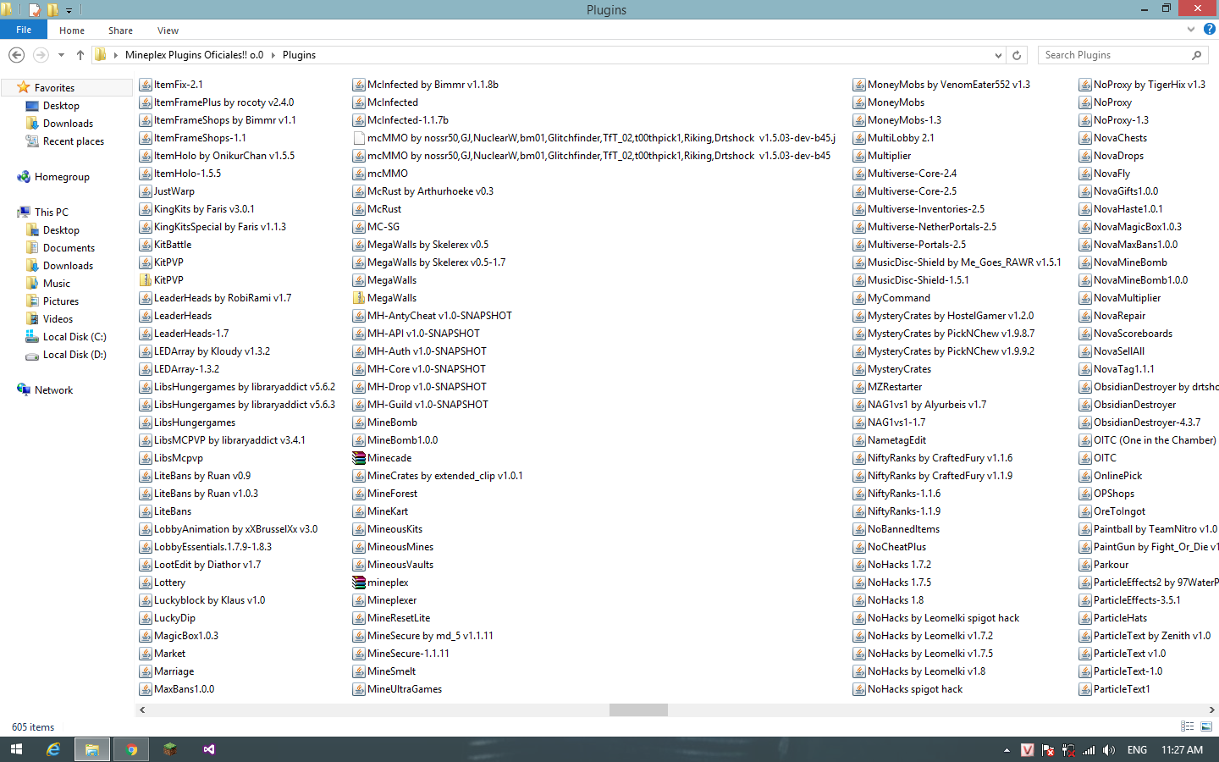Open Videos under This PC
This screenshot has height=762, width=1219.
point(58,319)
